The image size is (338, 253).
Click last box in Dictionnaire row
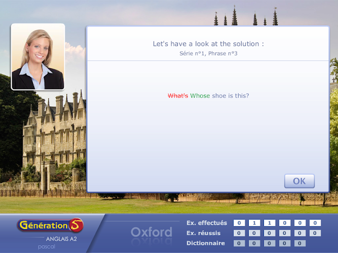pos(300,243)
